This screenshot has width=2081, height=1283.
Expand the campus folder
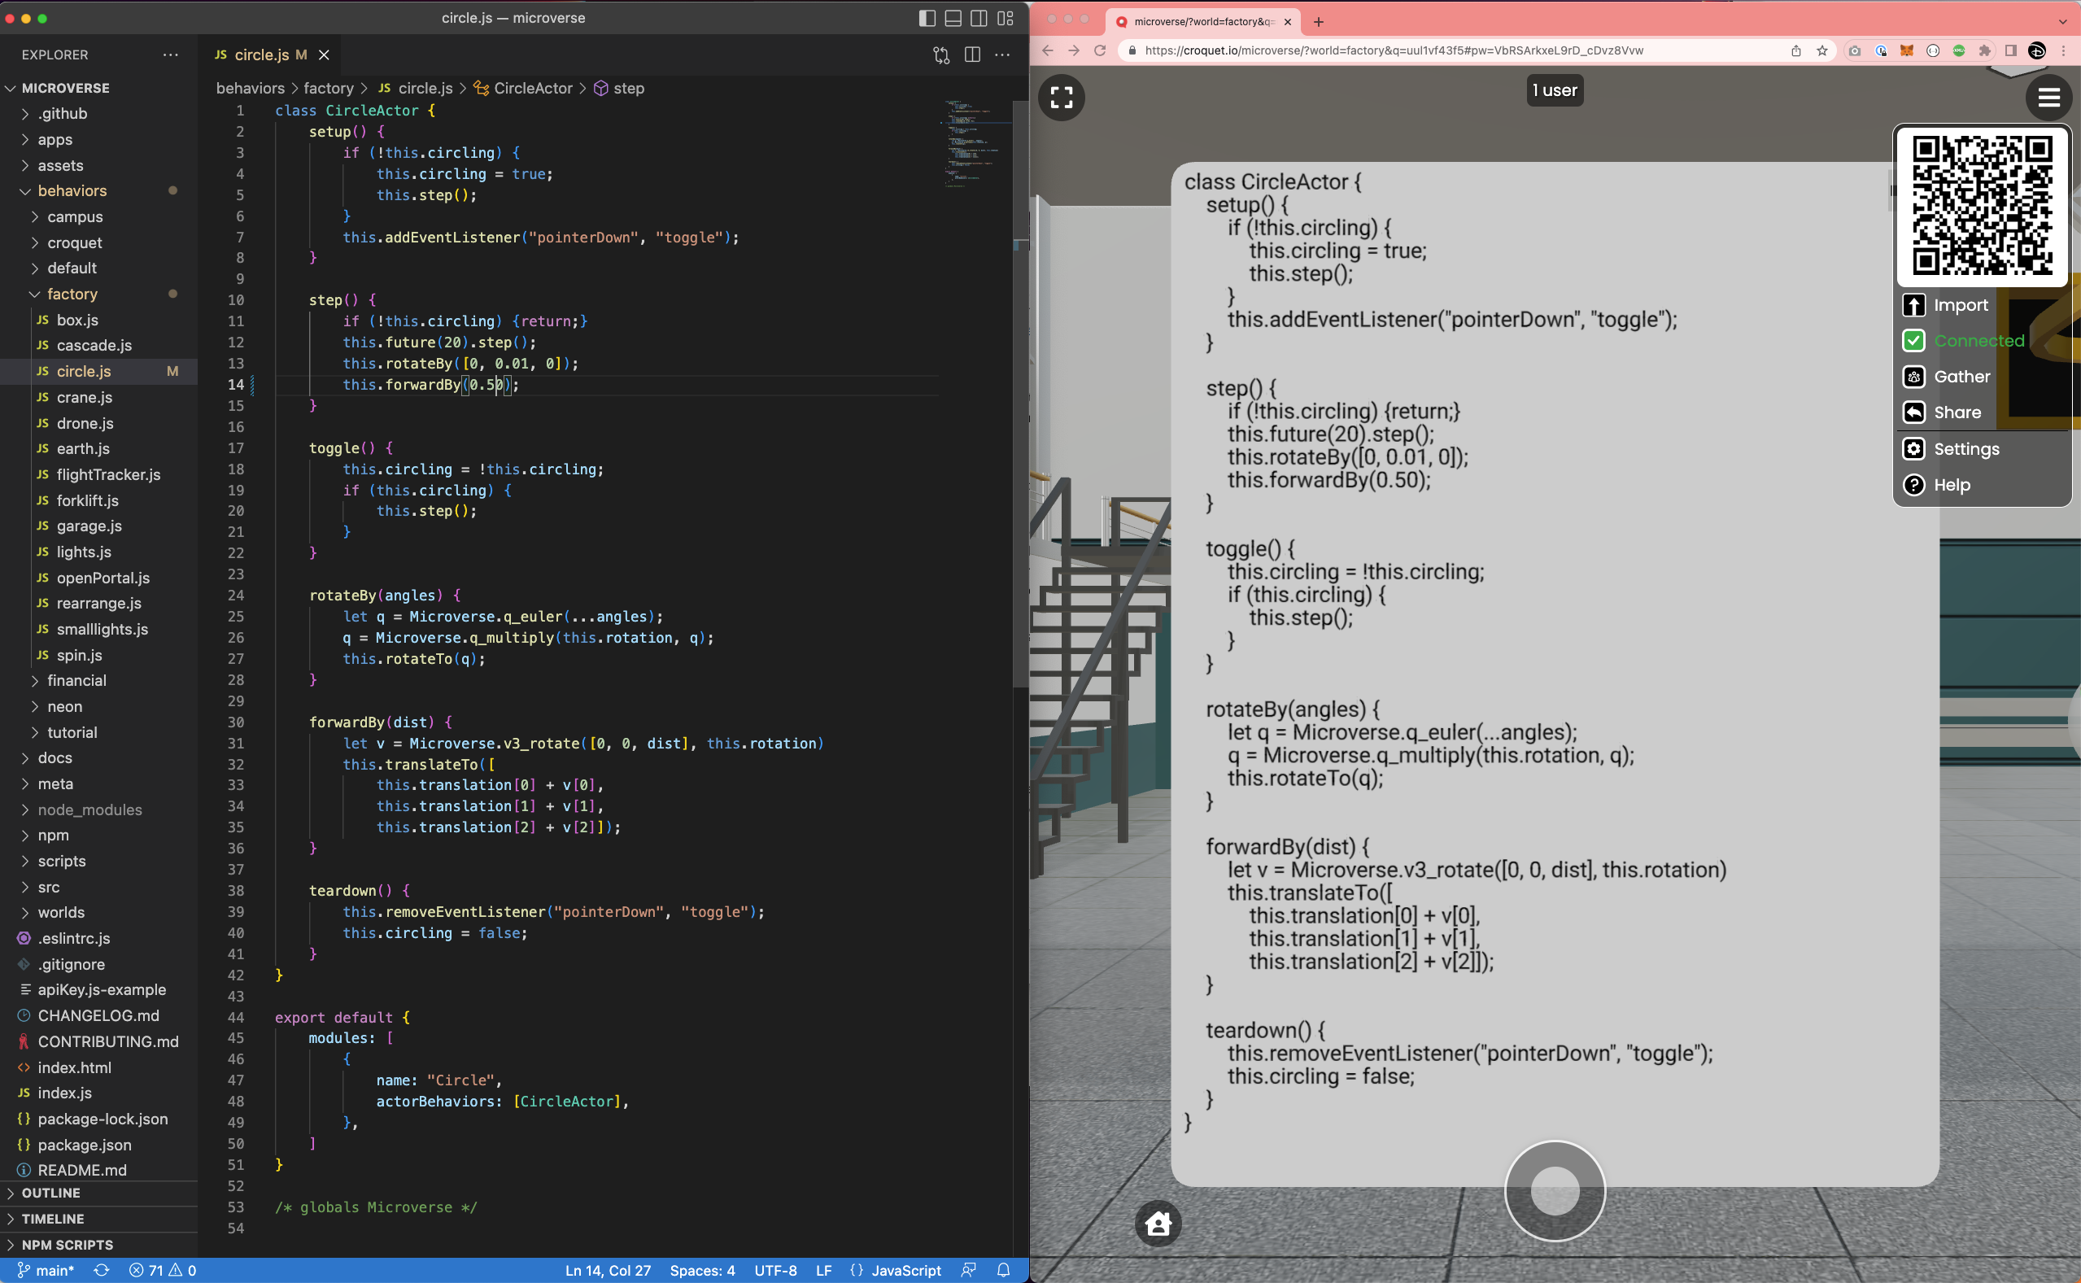[x=75, y=217]
